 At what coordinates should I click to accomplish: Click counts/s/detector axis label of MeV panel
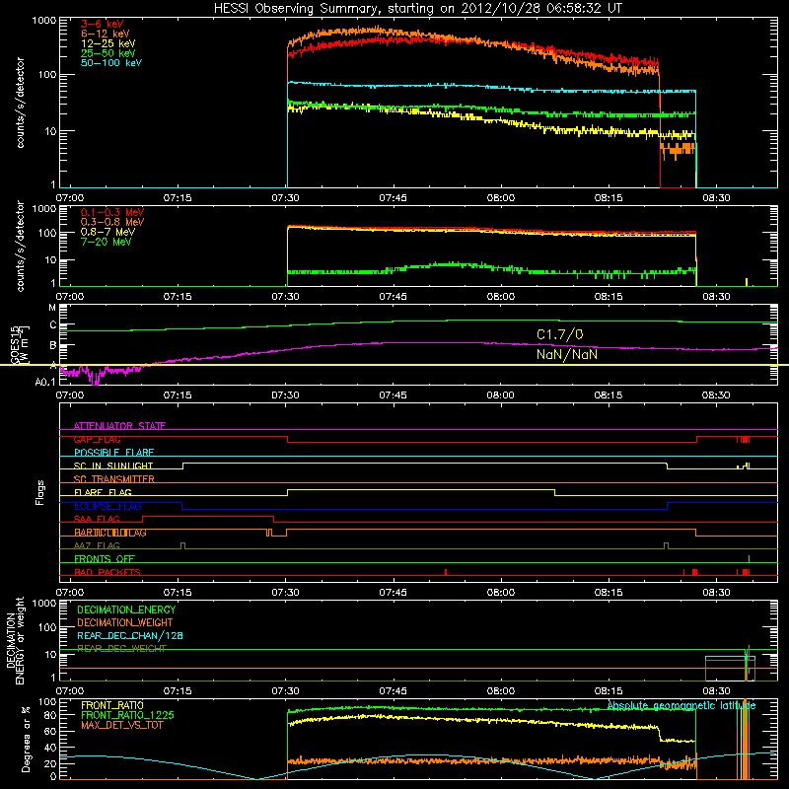[x=20, y=246]
